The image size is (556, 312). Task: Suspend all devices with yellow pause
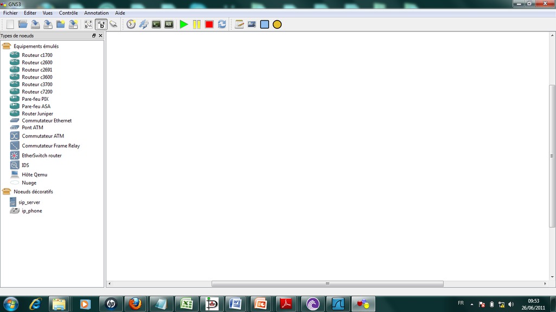196,24
